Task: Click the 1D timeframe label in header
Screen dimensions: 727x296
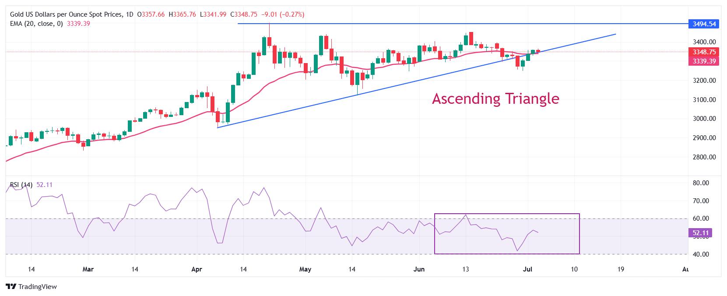Action: coord(130,14)
